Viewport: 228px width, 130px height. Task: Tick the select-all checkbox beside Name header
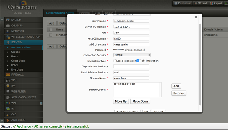coord(51,30)
